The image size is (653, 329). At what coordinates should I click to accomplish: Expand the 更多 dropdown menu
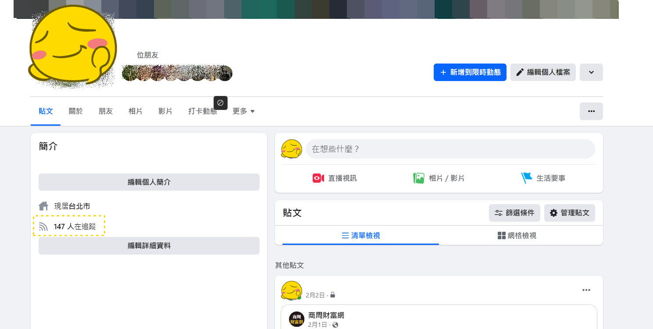(x=243, y=111)
